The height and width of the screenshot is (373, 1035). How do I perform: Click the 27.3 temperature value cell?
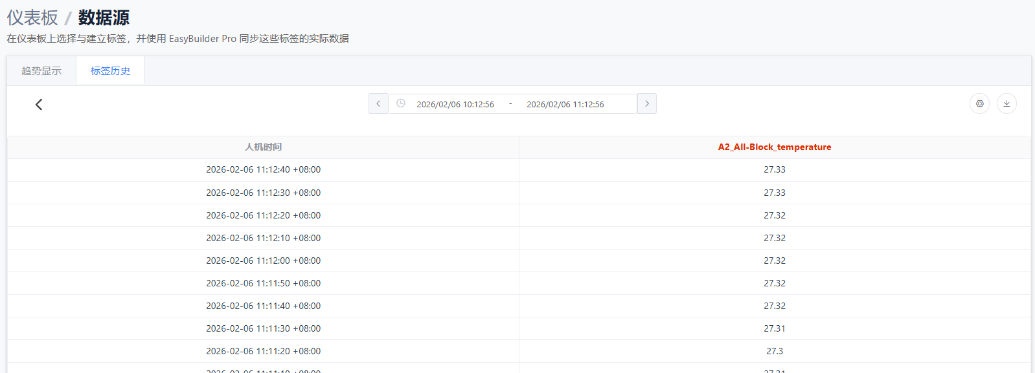(x=774, y=352)
